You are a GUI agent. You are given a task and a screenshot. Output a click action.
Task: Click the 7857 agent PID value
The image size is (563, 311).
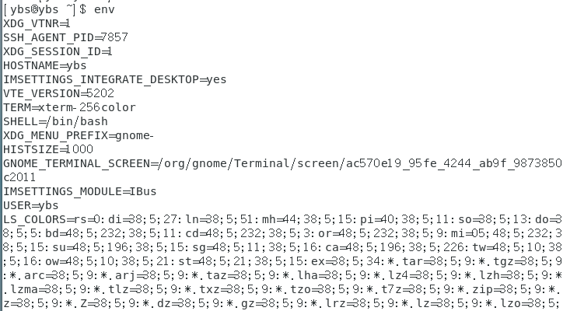coord(114,37)
